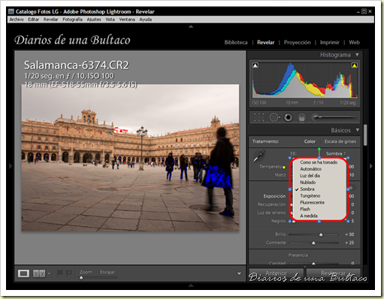Open the Ventana menu
Image resolution: width=384 pixels, height=299 pixels.
click(127, 20)
